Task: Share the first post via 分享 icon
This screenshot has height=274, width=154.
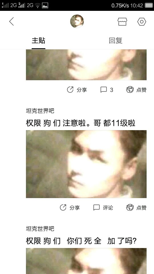Action: 77,90
